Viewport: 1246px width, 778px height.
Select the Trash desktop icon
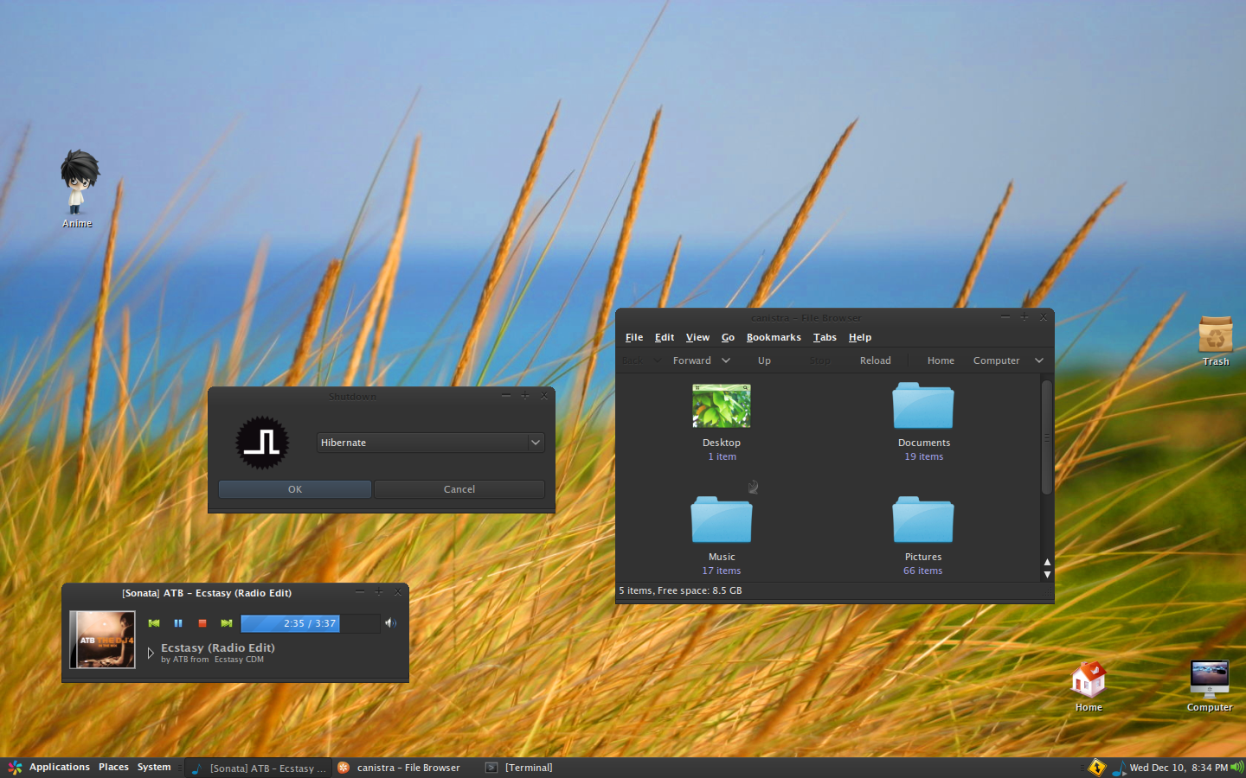pos(1216,341)
